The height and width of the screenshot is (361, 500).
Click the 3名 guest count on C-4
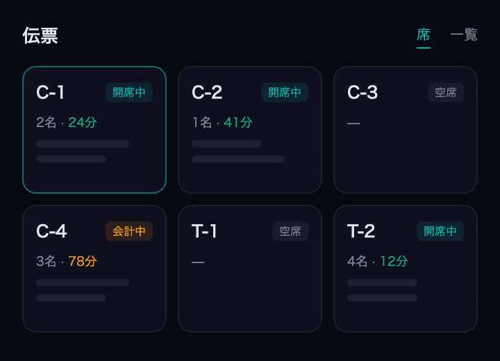point(47,261)
